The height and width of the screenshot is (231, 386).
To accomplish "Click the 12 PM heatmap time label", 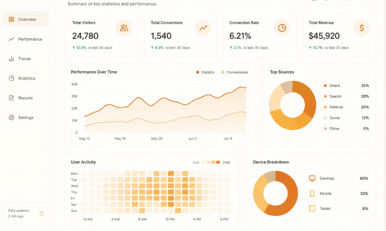I will click(170, 219).
